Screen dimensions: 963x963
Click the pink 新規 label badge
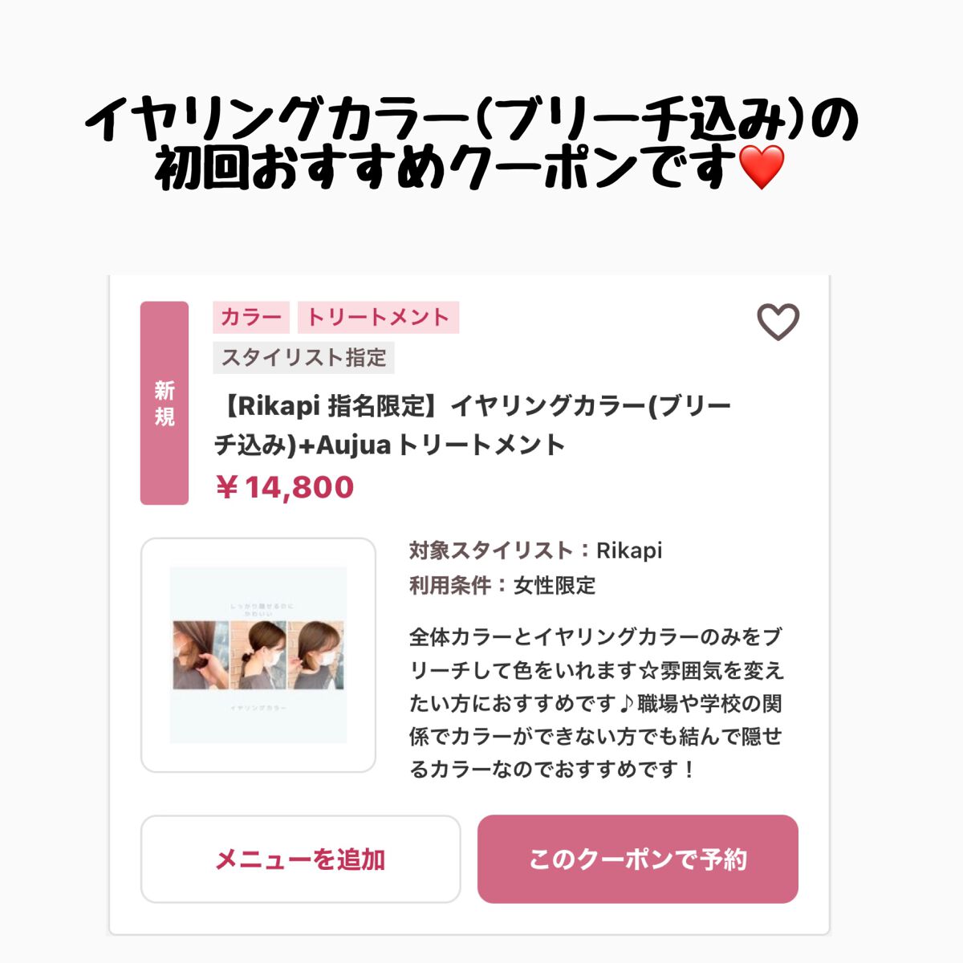click(x=165, y=403)
